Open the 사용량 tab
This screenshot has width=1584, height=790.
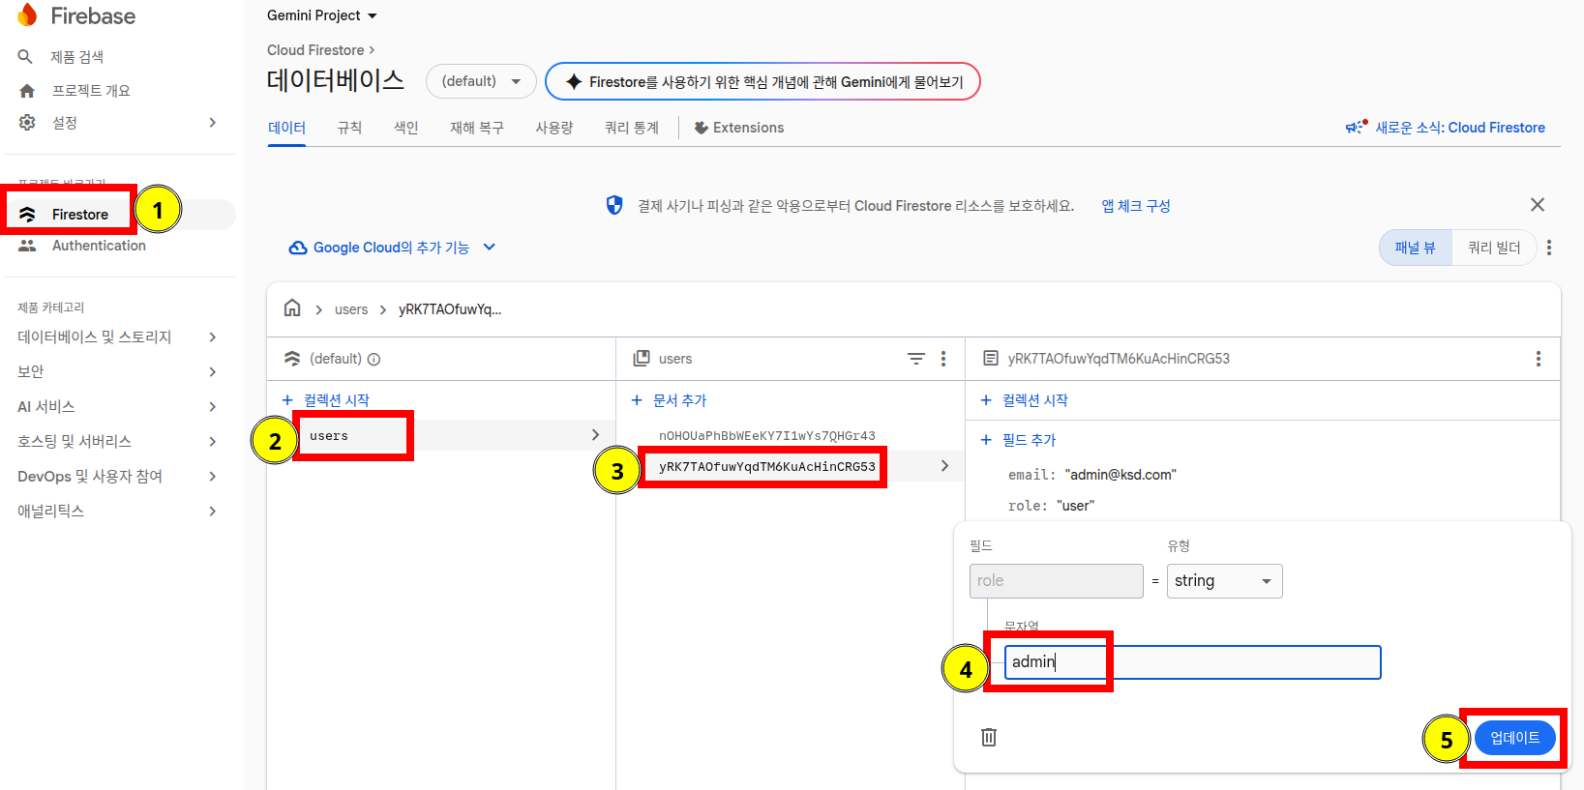click(x=554, y=128)
